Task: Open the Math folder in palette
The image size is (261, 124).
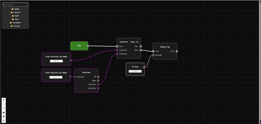Action: tap(15, 16)
